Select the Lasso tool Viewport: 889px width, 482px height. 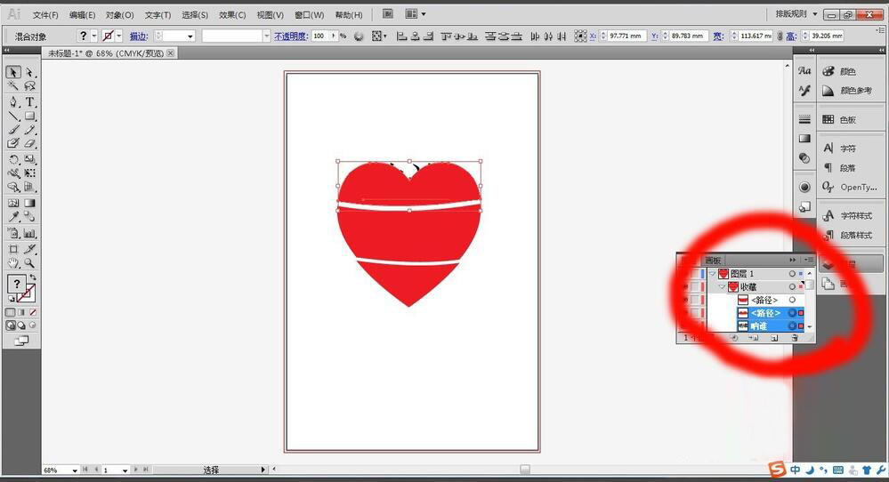click(x=29, y=86)
